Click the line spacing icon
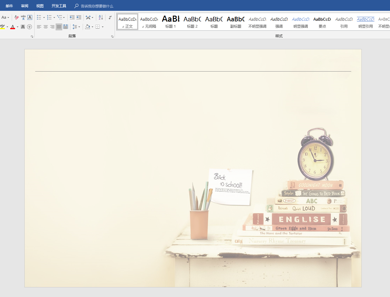Viewport: 390px width, 297px height. (75, 27)
